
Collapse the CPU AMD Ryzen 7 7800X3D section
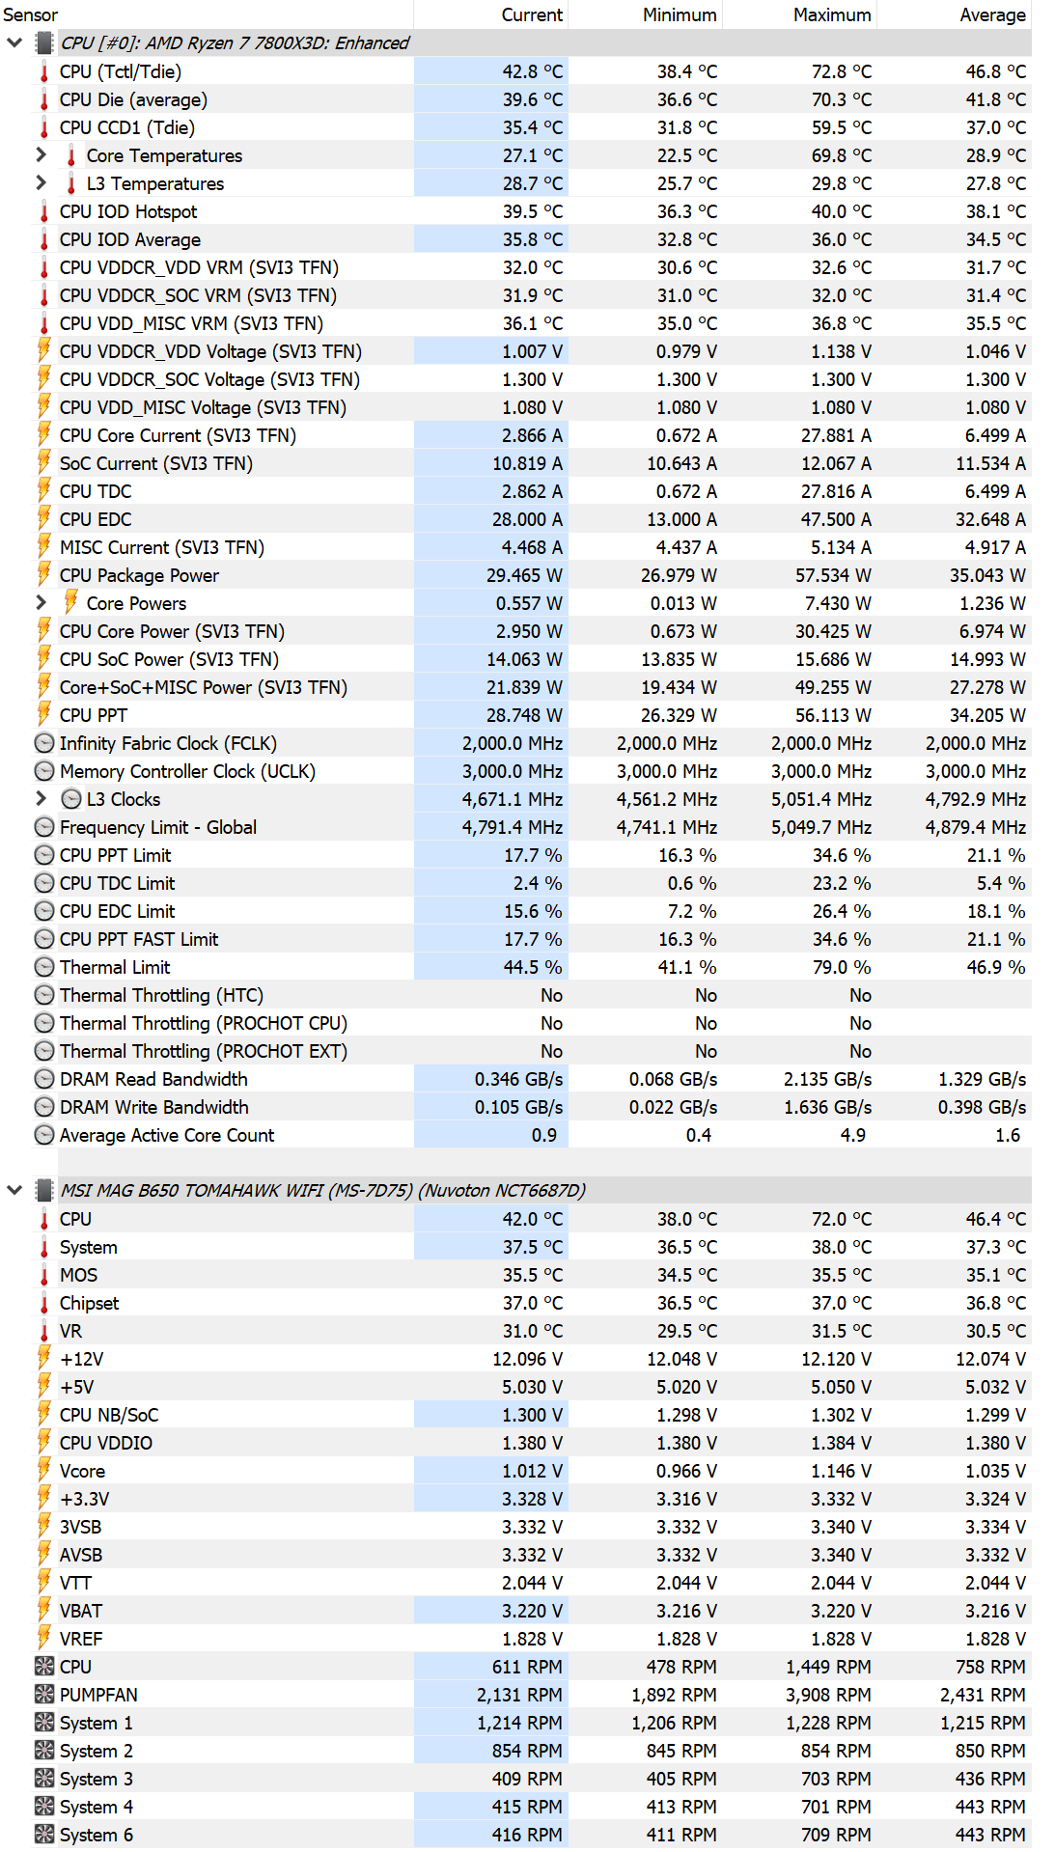(x=14, y=42)
